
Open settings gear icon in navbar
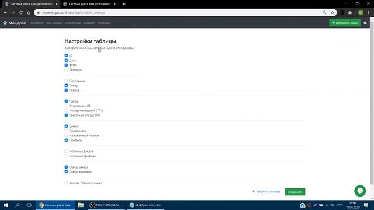point(365,23)
